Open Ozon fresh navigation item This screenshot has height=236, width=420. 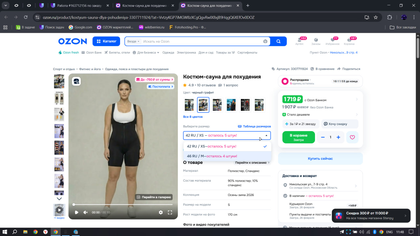coord(69,52)
